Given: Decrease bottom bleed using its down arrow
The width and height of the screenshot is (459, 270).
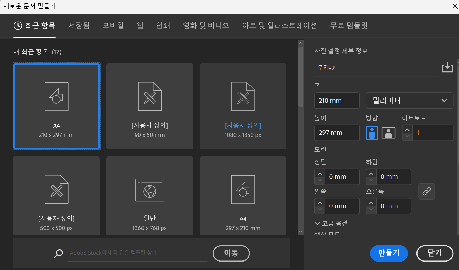Looking at the screenshot, I should 371,180.
